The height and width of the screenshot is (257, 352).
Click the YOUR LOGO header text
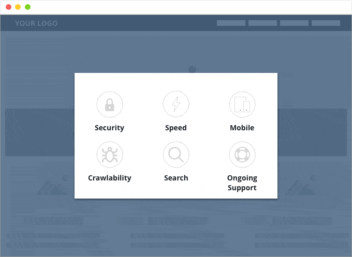click(36, 23)
